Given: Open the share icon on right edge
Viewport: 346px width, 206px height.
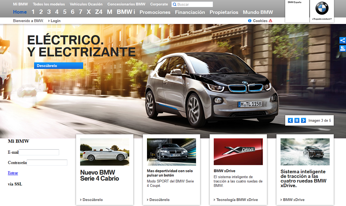Looking at the screenshot, I should 343,41.
